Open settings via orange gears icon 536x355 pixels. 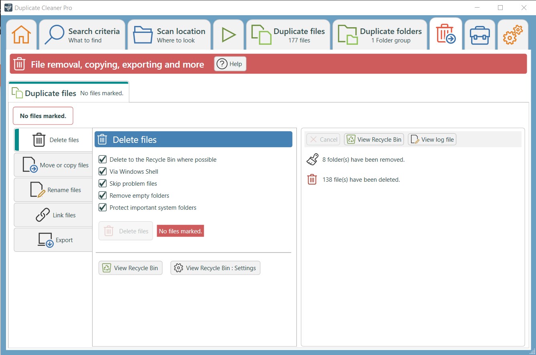[x=513, y=35]
